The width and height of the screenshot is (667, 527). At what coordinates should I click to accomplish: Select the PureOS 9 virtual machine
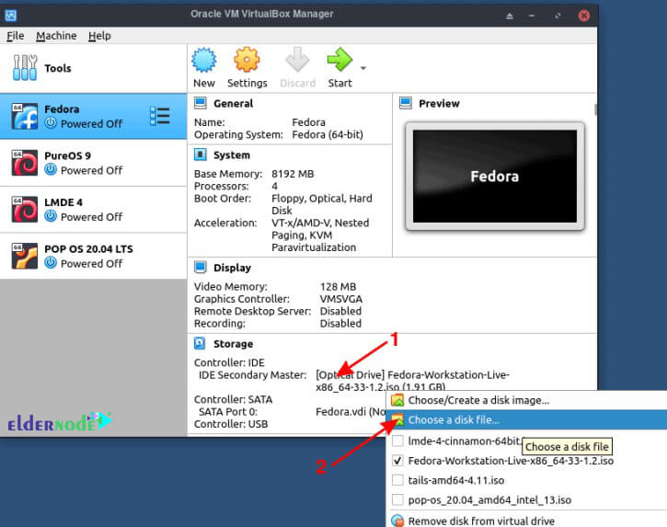(93, 163)
